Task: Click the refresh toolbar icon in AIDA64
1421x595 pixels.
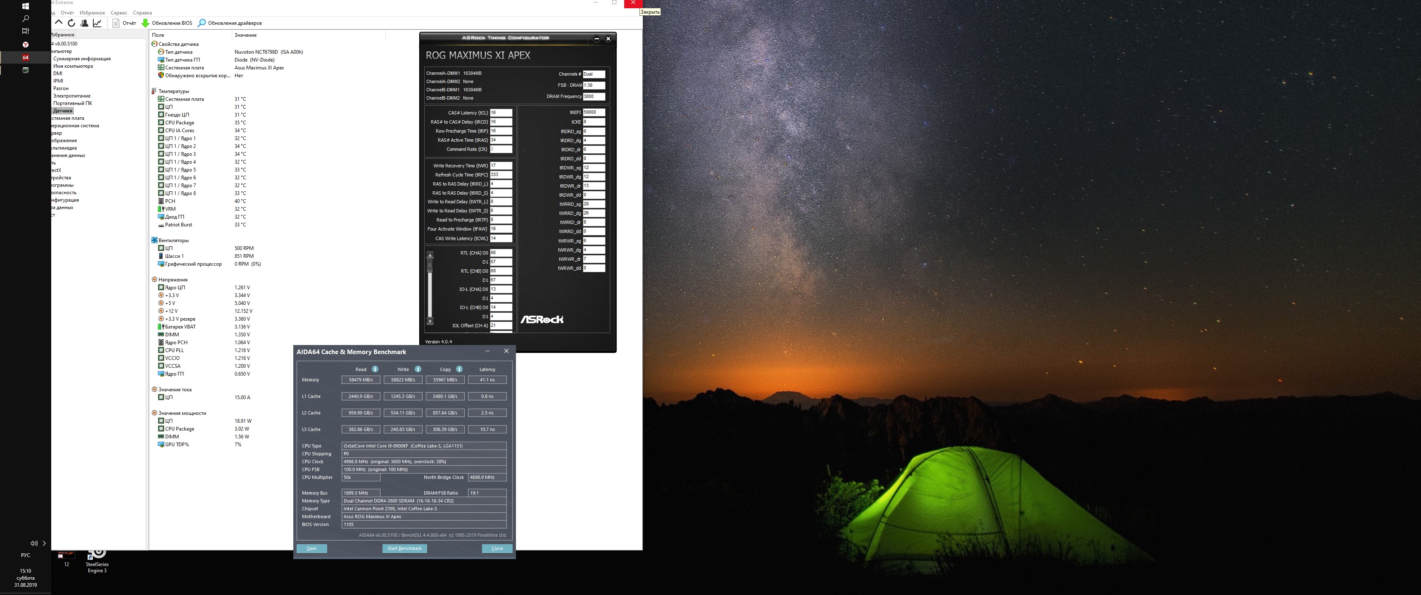Action: tap(71, 23)
